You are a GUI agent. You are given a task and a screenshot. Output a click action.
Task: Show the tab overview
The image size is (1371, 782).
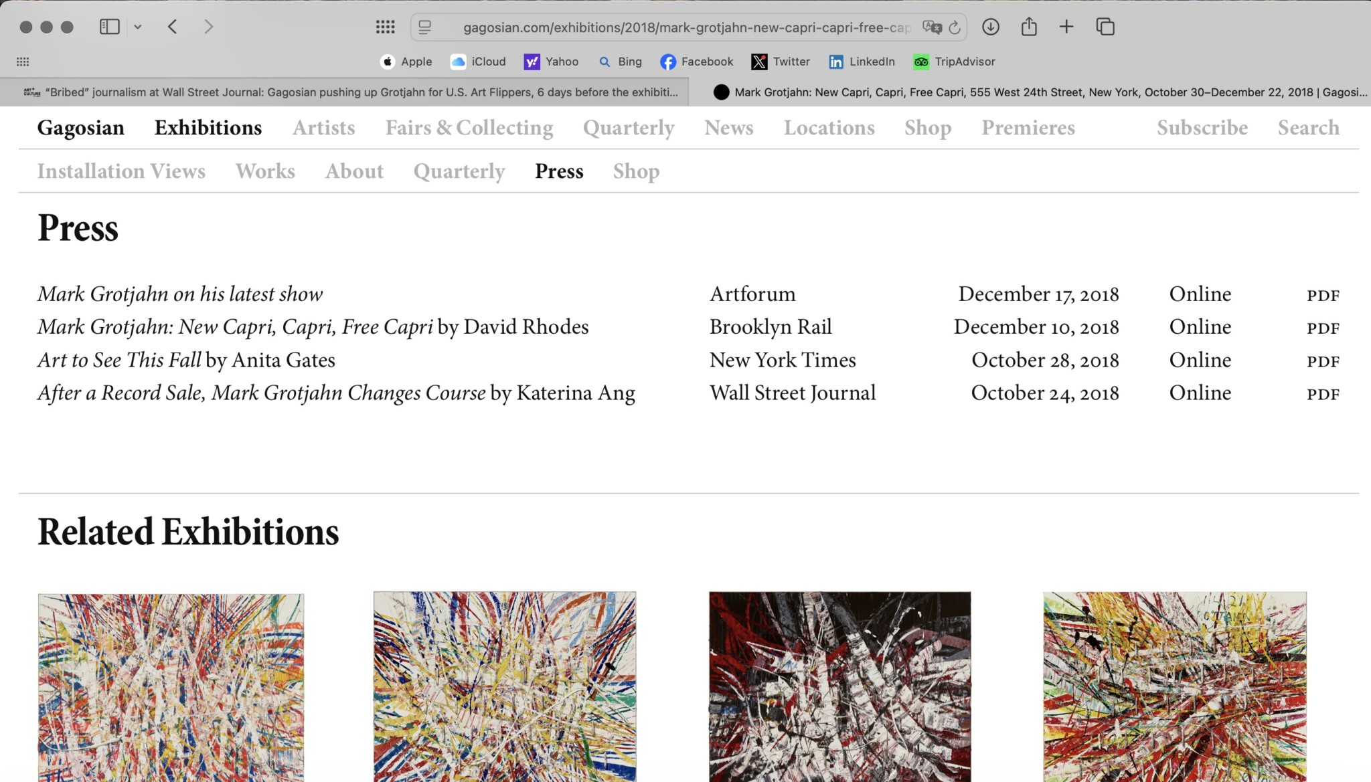[1105, 27]
